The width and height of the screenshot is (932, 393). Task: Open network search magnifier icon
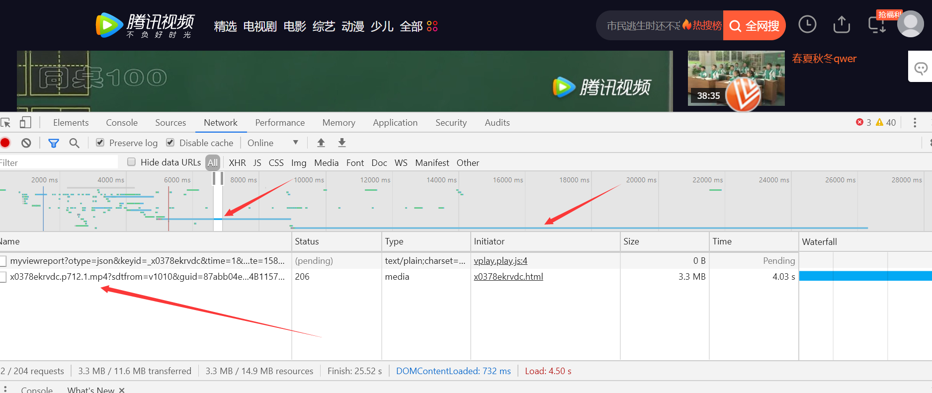tap(74, 143)
